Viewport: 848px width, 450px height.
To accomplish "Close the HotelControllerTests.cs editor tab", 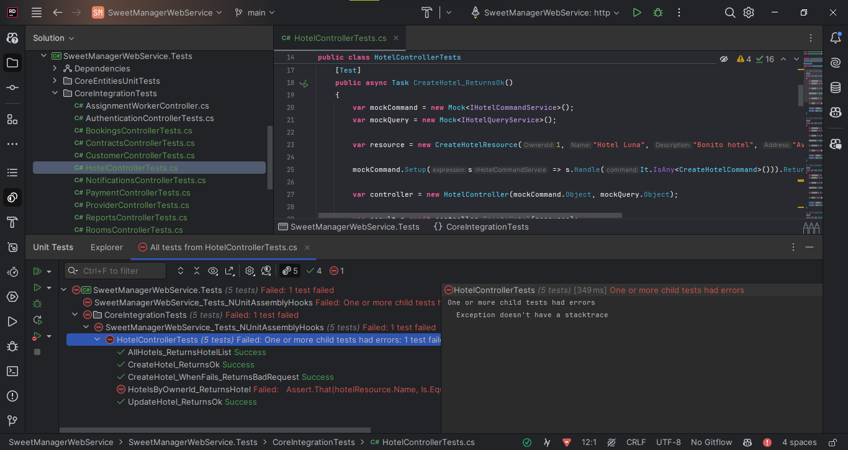I will [x=396, y=38].
